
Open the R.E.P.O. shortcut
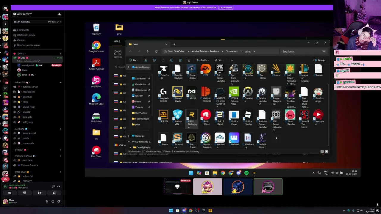[163, 116]
